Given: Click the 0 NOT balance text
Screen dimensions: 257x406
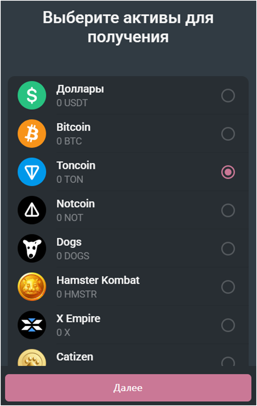Looking at the screenshot, I should (70, 218).
